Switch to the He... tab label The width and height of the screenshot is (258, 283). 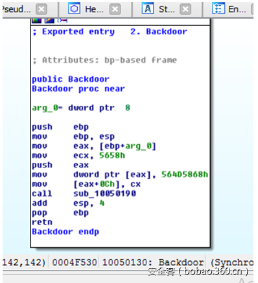tap(94, 9)
